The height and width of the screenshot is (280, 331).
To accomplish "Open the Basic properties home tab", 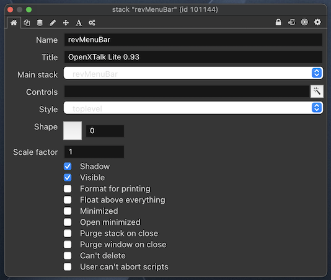I will pos(14,22).
